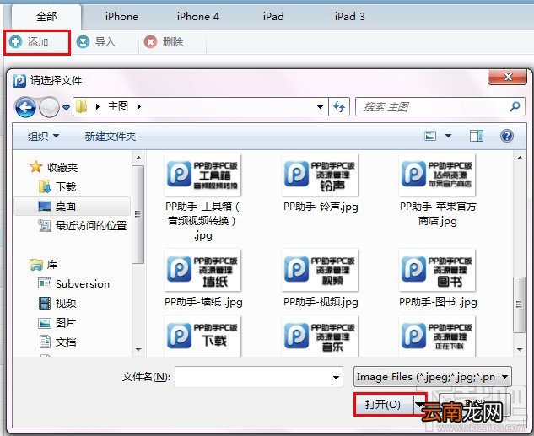Toggle the preview pane icon
This screenshot has width=534, height=436.
477,136
